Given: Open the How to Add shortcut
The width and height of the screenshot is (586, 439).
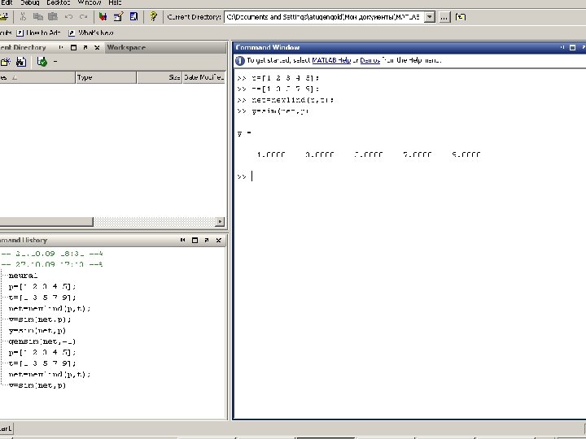Looking at the screenshot, I should tap(38, 33).
